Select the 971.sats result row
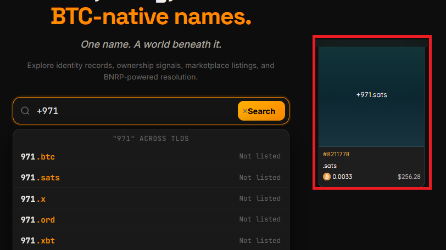This screenshot has width=446, height=250. [x=151, y=177]
